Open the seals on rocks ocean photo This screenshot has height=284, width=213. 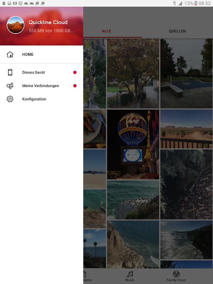click(x=133, y=200)
